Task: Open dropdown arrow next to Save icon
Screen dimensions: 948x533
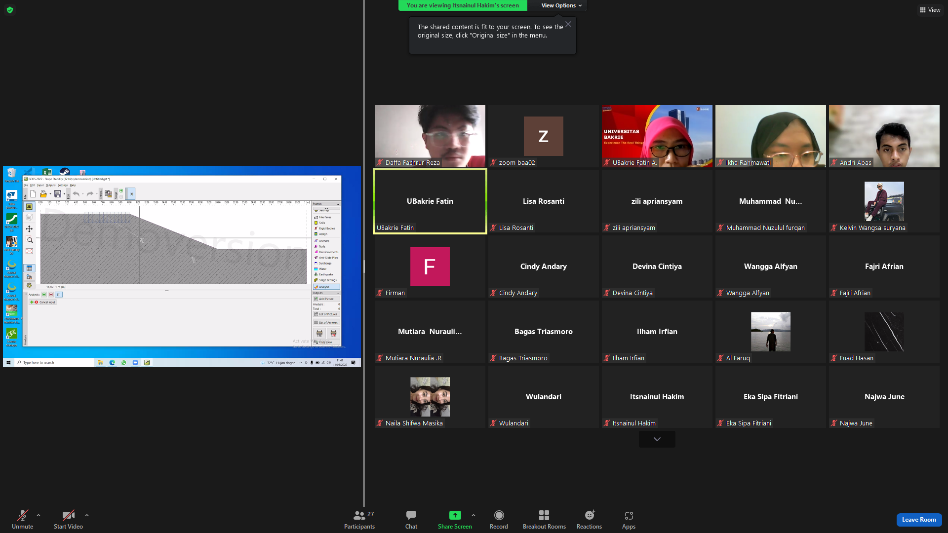Action: click(64, 194)
